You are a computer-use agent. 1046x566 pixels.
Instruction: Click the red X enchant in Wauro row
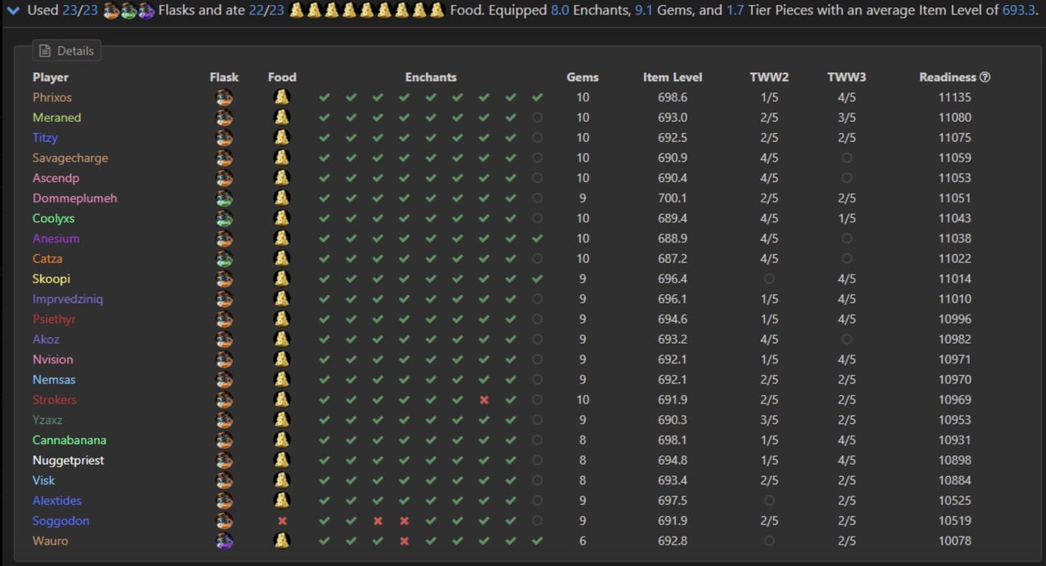coord(404,541)
